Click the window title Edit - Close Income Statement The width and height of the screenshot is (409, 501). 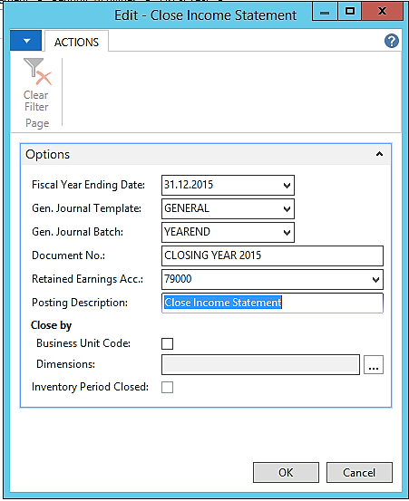(206, 15)
